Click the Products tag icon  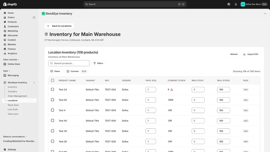point(5,22)
